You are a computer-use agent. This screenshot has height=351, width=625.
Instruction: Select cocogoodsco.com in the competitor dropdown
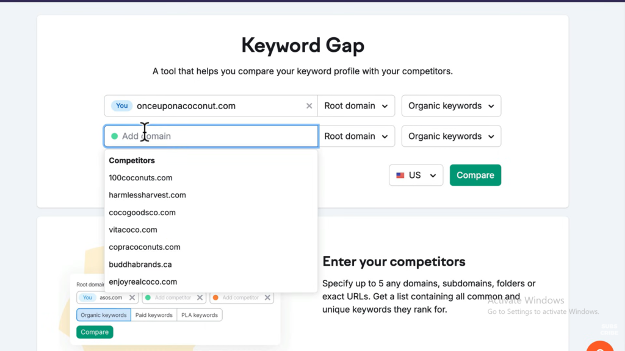[142, 213]
